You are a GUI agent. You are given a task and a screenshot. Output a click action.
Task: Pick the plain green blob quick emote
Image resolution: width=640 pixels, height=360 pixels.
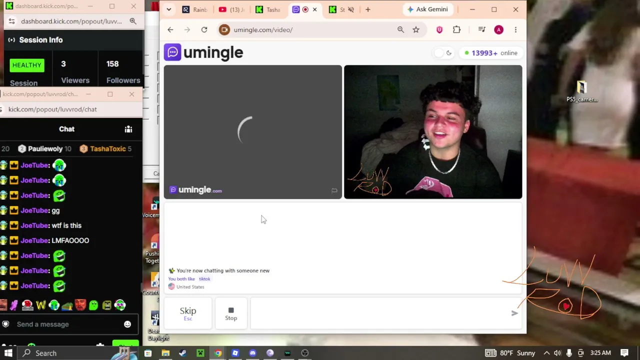click(x=93, y=305)
